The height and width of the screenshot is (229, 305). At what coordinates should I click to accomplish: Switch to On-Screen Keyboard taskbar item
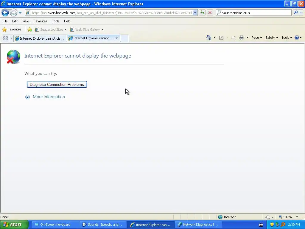click(55, 225)
